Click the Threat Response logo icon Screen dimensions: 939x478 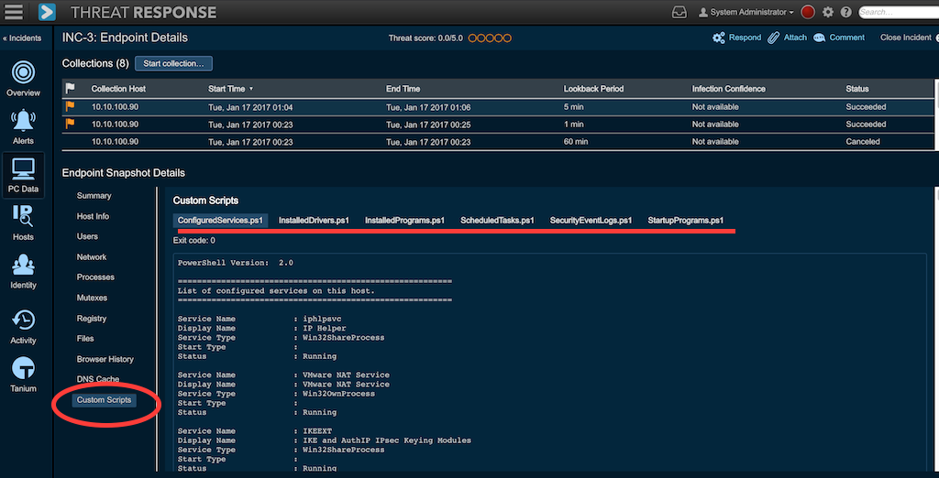tap(47, 11)
